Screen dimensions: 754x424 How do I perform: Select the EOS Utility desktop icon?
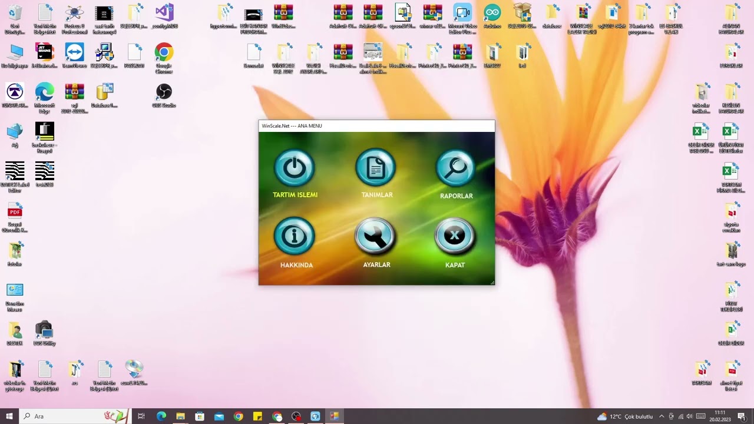pyautogui.click(x=44, y=333)
